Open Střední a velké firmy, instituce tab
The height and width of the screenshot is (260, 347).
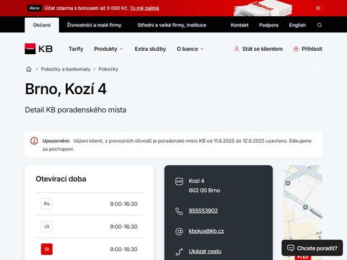tap(171, 25)
